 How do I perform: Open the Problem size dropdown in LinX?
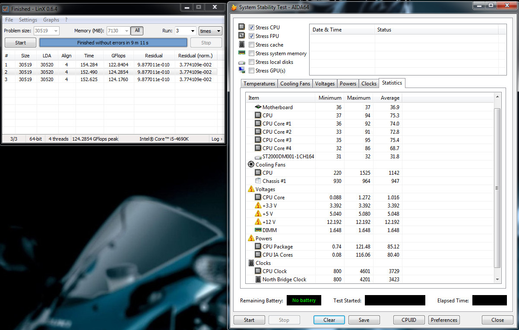[56, 31]
